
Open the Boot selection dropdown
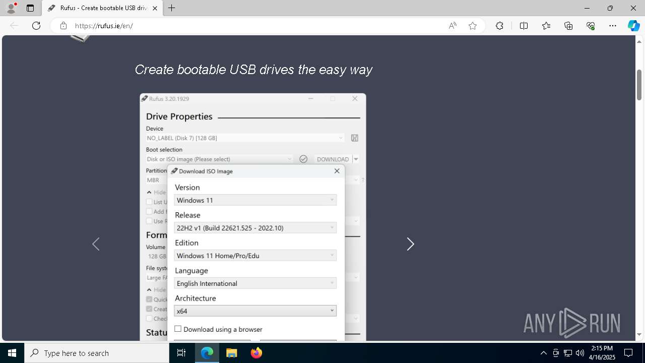pos(220,159)
